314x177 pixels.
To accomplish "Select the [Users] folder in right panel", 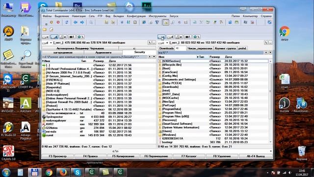I will pos(213,131).
